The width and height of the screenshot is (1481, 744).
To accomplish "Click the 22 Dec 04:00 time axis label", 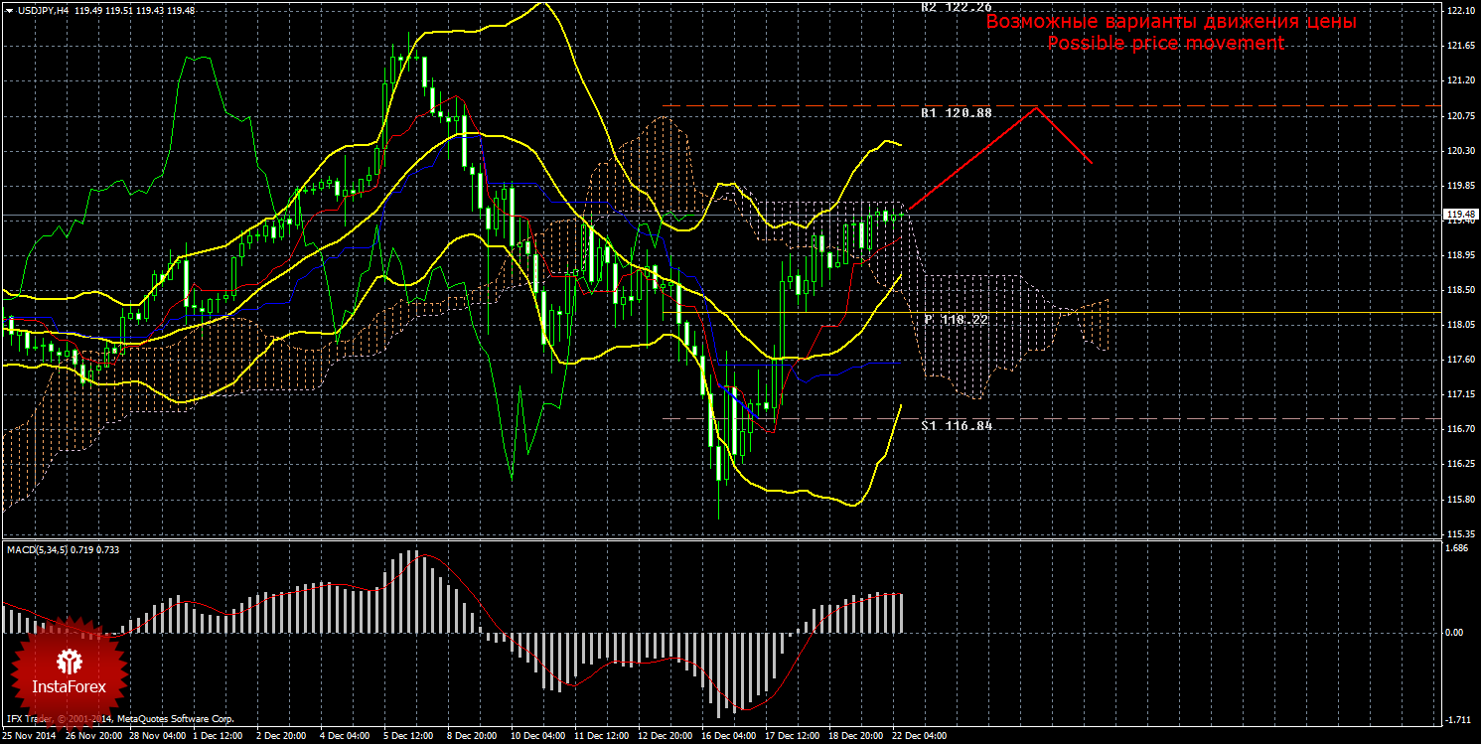I will 919,736.
